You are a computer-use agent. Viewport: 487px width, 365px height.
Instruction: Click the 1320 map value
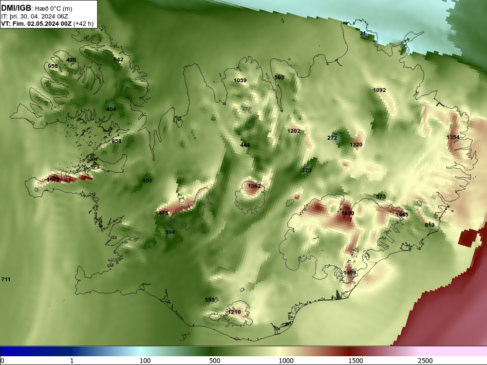click(356, 145)
